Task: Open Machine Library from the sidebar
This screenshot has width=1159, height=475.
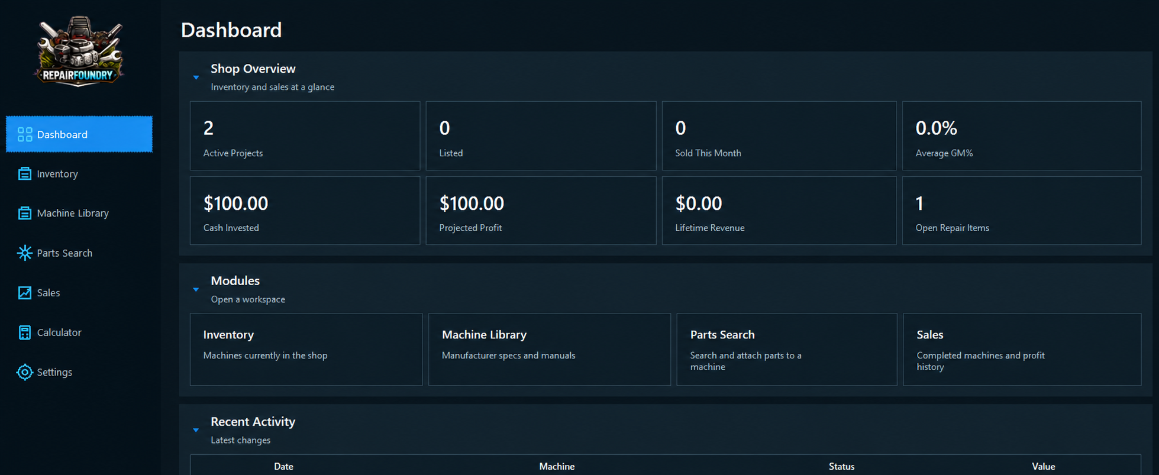Action: click(79, 213)
